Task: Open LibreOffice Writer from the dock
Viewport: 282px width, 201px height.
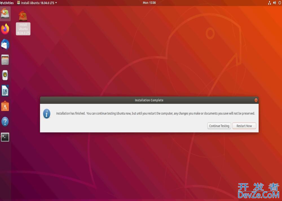Action: (x=5, y=90)
